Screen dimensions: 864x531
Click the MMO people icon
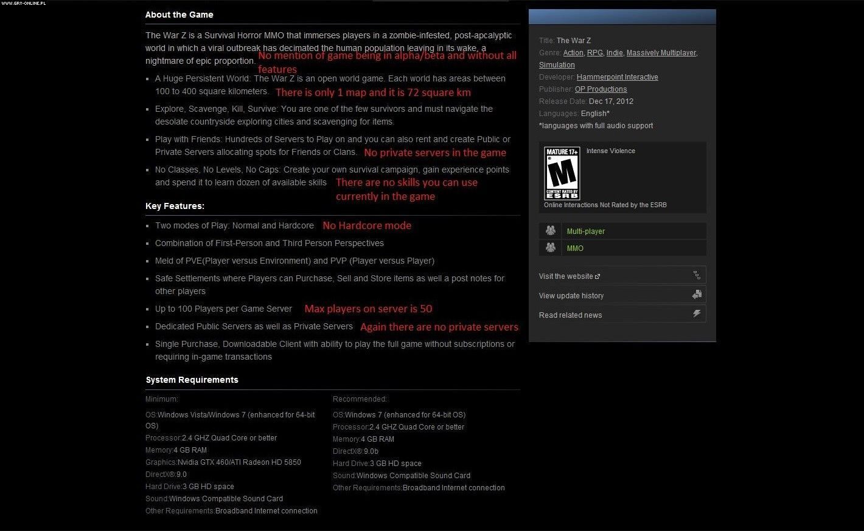pyautogui.click(x=551, y=248)
